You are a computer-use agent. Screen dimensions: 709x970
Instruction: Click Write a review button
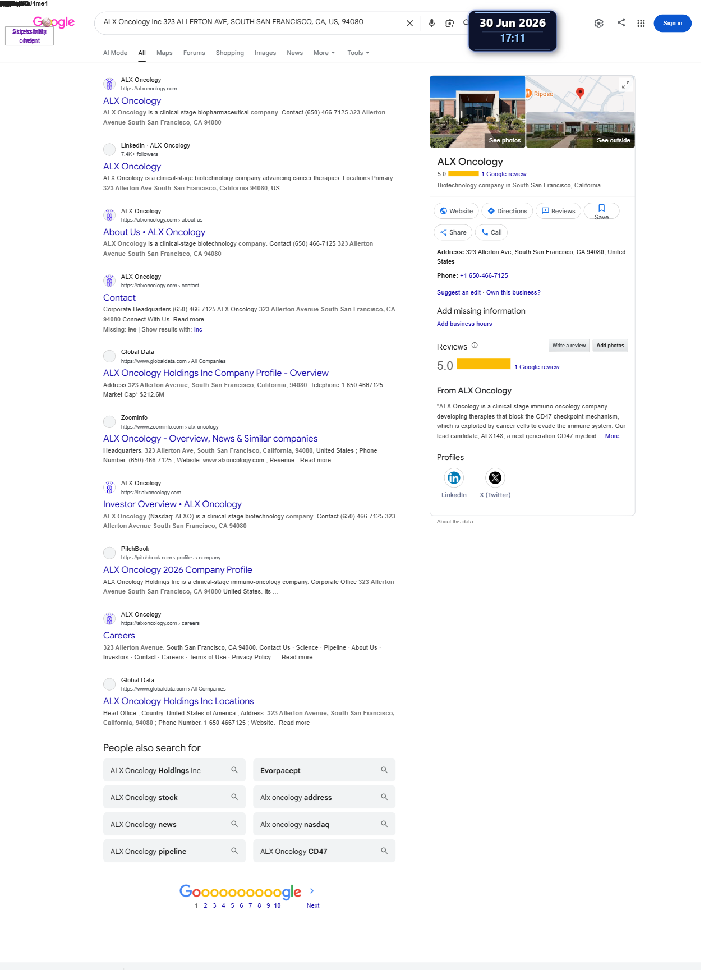(x=569, y=346)
